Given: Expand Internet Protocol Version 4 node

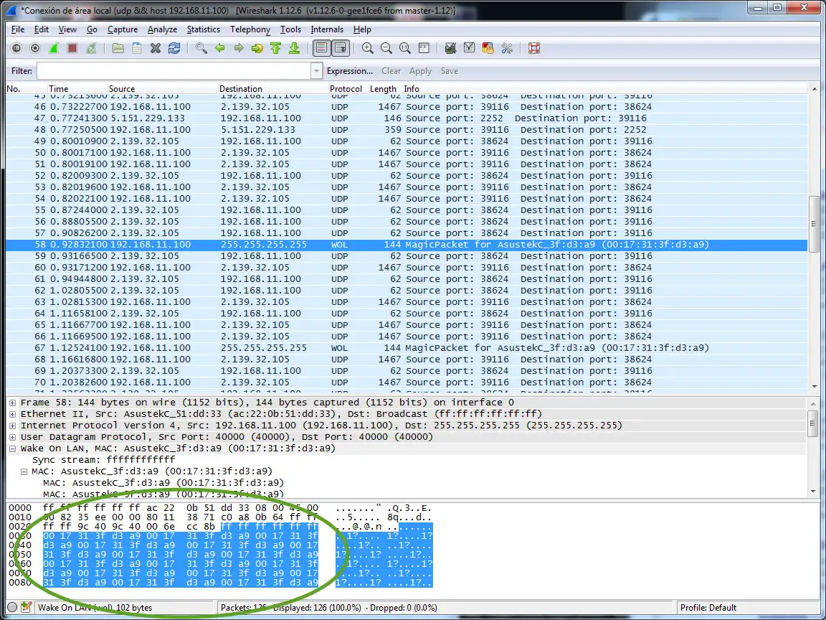Looking at the screenshot, I should click(x=13, y=426).
